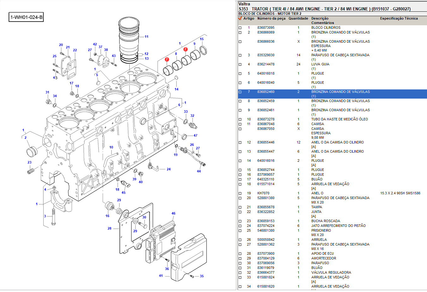Select the checkbox for part 837073900
Viewport: 427px width, 292px height.
240,254
